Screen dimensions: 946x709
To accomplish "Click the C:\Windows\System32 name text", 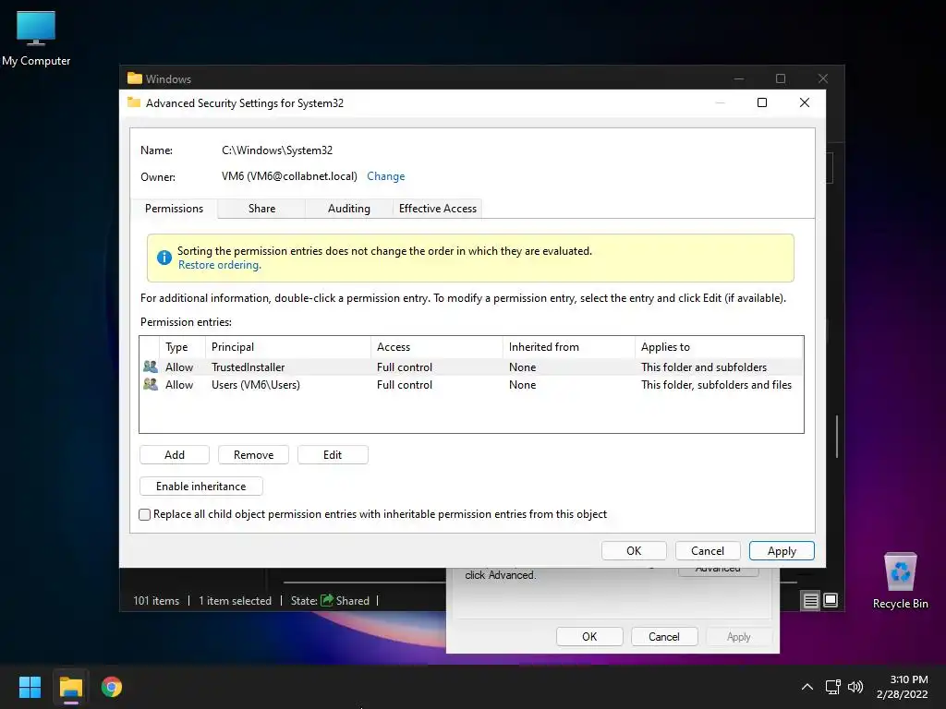I will pyautogui.click(x=277, y=150).
